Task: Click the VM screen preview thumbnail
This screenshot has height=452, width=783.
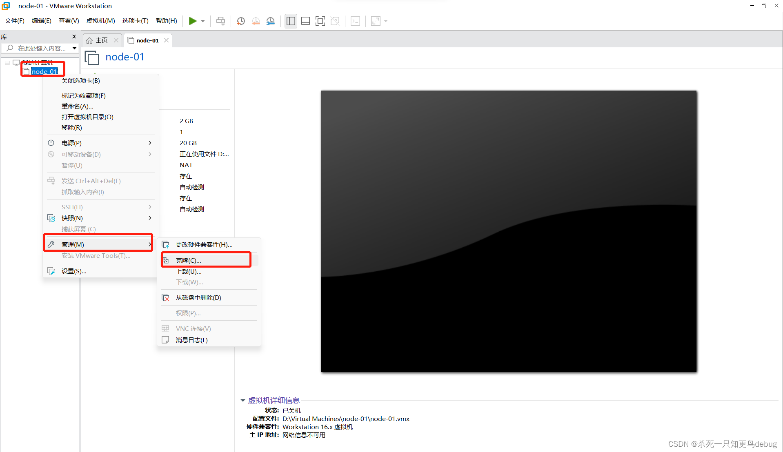Action: pyautogui.click(x=509, y=231)
